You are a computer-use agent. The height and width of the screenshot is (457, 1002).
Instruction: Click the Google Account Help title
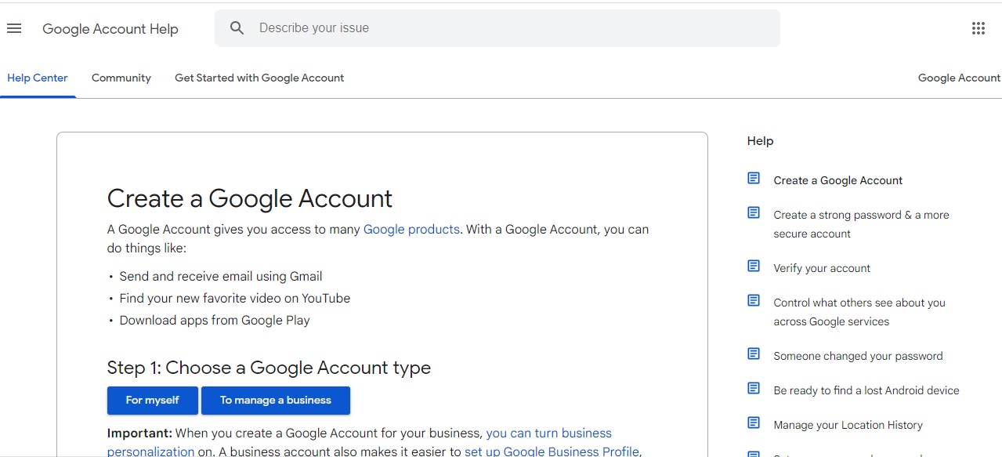tap(110, 29)
